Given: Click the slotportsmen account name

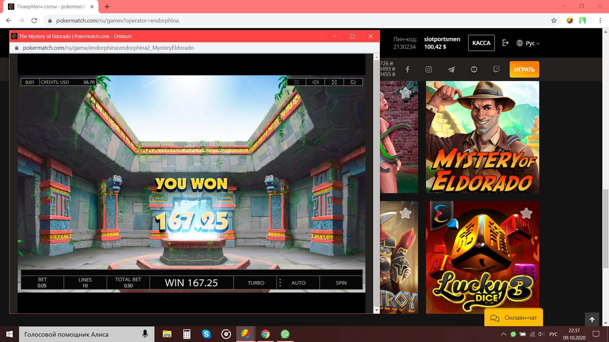Looking at the screenshot, I should (442, 39).
